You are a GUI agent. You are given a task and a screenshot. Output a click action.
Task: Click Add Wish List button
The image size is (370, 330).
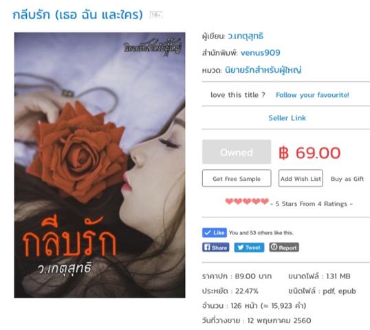pyautogui.click(x=301, y=178)
